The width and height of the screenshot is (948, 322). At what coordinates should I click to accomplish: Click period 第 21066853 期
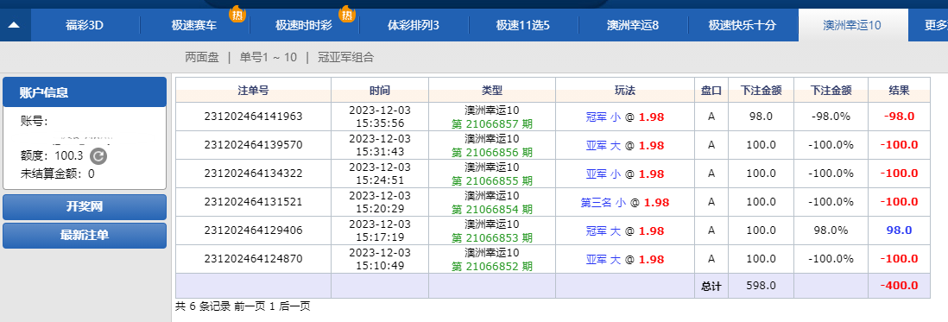(x=492, y=237)
